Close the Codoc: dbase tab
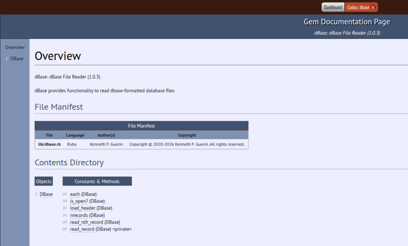 pyautogui.click(x=373, y=8)
